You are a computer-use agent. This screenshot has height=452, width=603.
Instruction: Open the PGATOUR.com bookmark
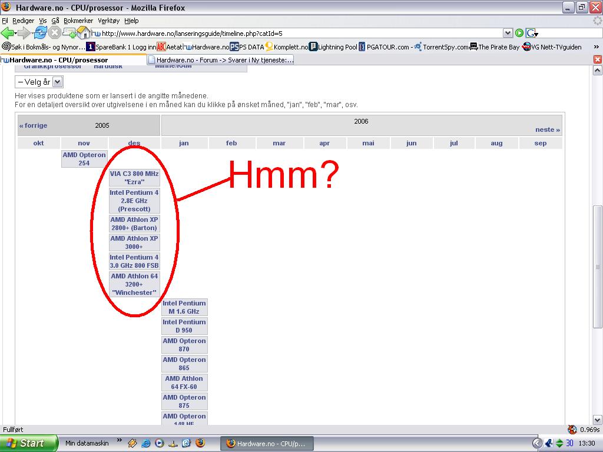pyautogui.click(x=385, y=47)
